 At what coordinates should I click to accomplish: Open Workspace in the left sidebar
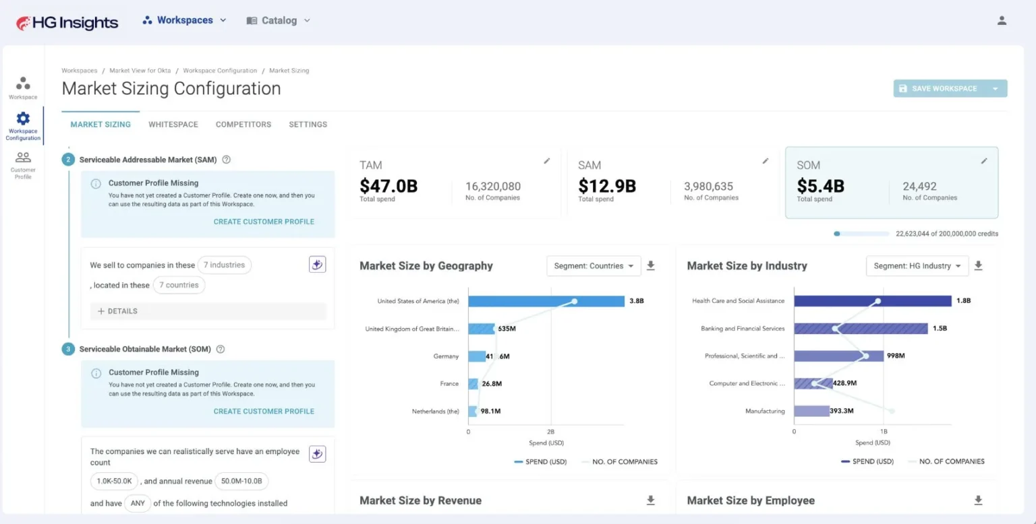click(x=23, y=88)
